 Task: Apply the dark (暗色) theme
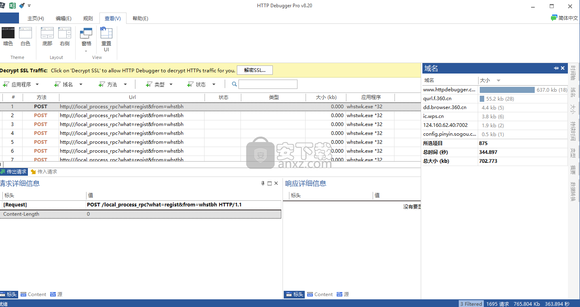point(8,37)
